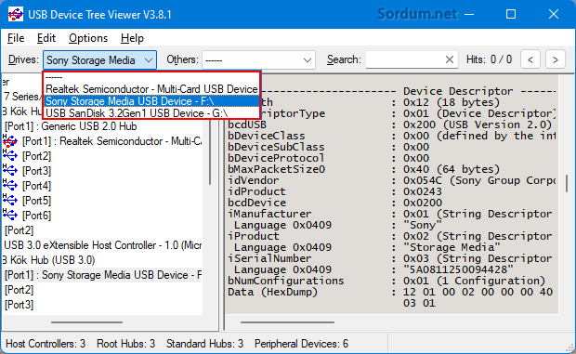Minimize the USB Device Tree Viewer window

coord(469,14)
